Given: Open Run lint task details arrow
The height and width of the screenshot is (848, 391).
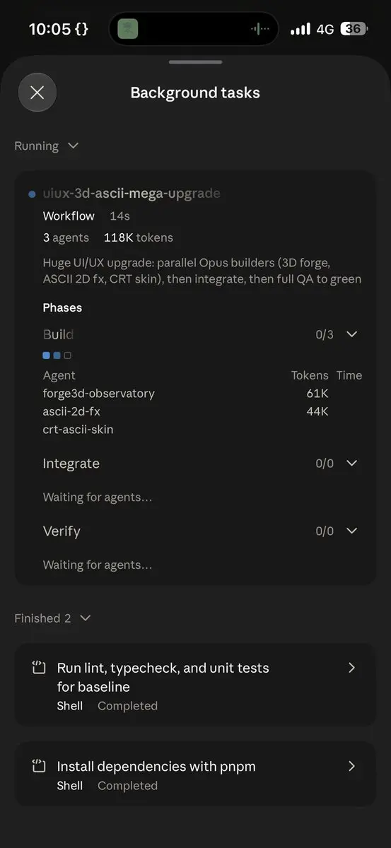Looking at the screenshot, I should pyautogui.click(x=351, y=668).
